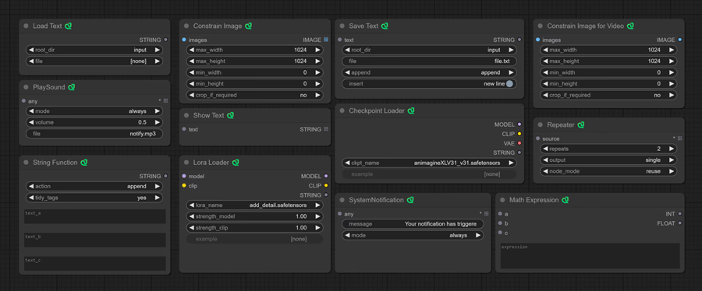Toggle crop_if_required in Constrain Image node
The image size is (702, 291).
click(x=255, y=95)
